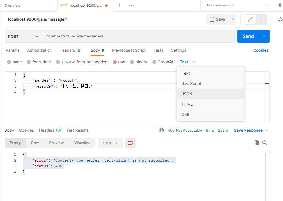Select the form-data body option

39,62
